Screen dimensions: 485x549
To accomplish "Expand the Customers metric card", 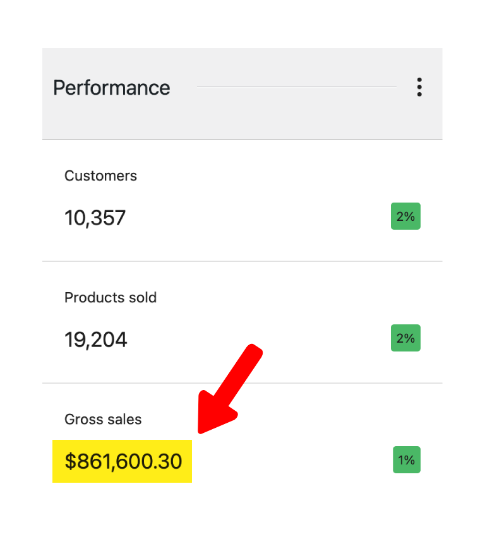I will 242,199.
